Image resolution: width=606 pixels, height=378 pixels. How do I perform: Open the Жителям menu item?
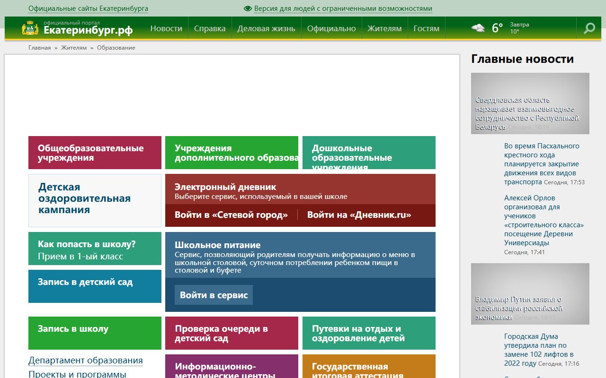(x=384, y=28)
